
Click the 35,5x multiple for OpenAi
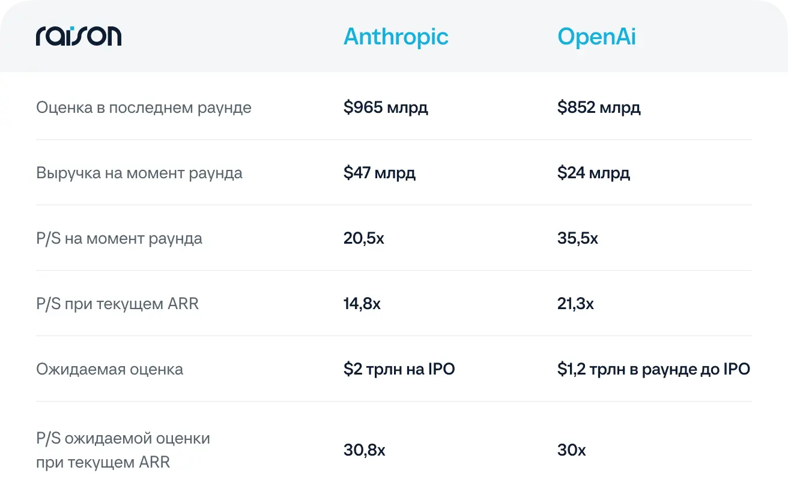(578, 239)
